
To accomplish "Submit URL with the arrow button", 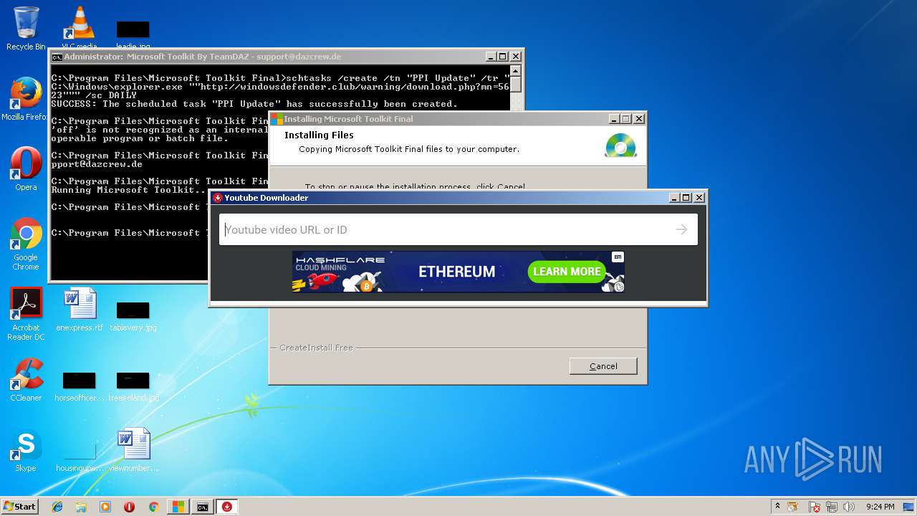I will coord(681,229).
